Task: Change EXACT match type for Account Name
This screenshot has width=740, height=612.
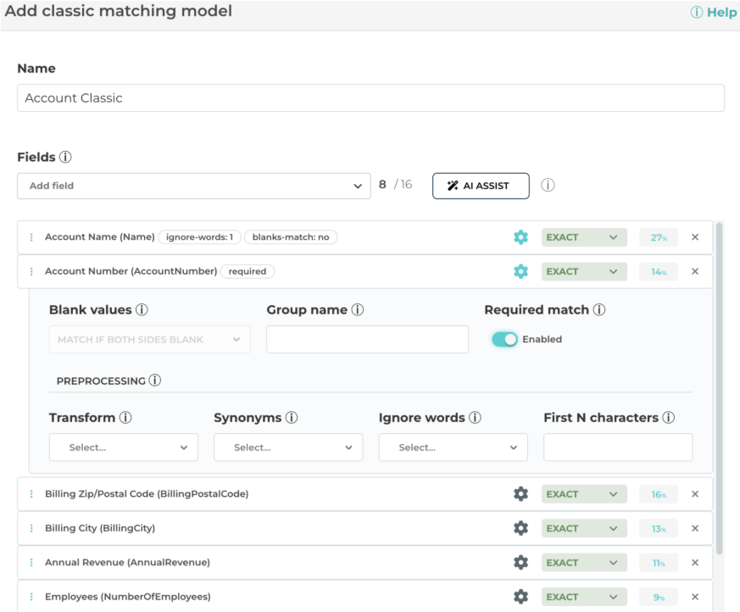Action: (584, 236)
